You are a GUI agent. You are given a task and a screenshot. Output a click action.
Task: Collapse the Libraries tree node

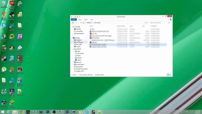point(73,49)
